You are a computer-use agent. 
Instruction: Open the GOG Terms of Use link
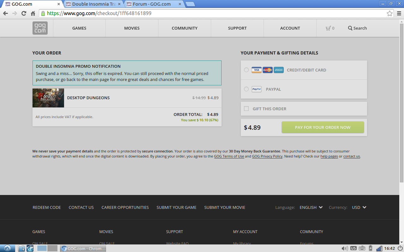pyautogui.click(x=229, y=156)
